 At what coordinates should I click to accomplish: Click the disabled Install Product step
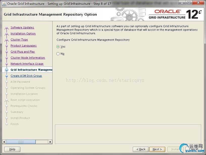(x=20, y=118)
